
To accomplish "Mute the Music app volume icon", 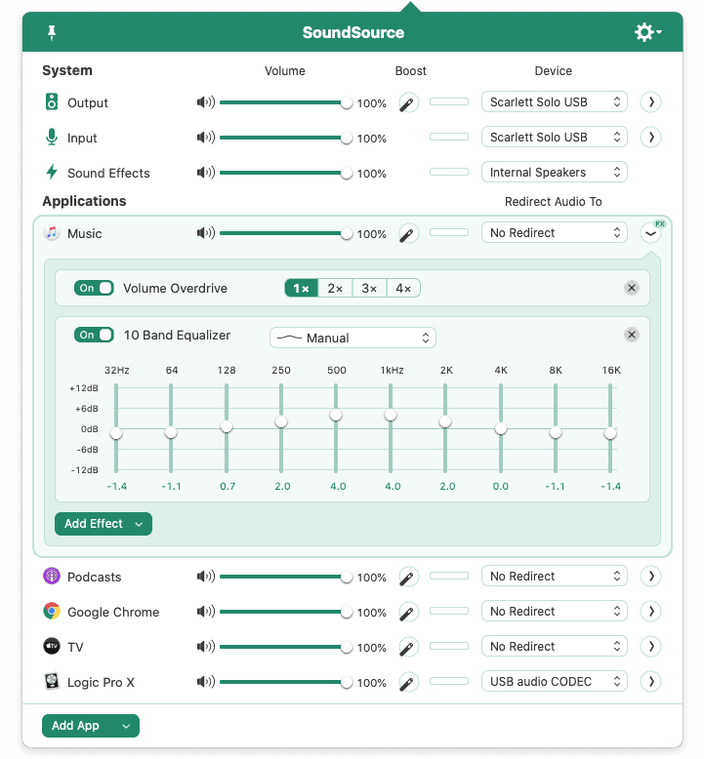I will pos(205,233).
